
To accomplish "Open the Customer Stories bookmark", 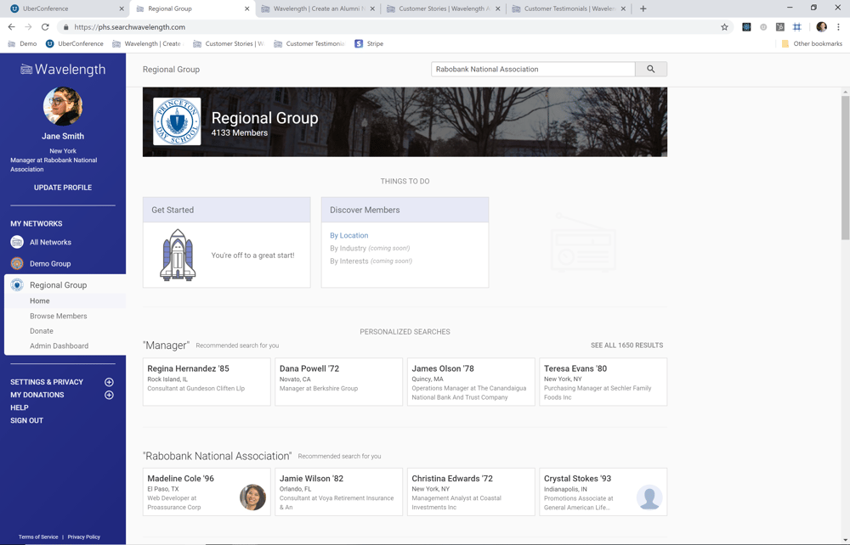I will click(x=228, y=44).
